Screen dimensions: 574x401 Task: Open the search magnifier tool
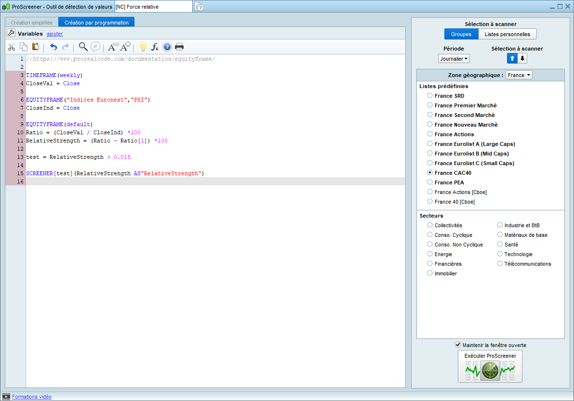click(83, 47)
